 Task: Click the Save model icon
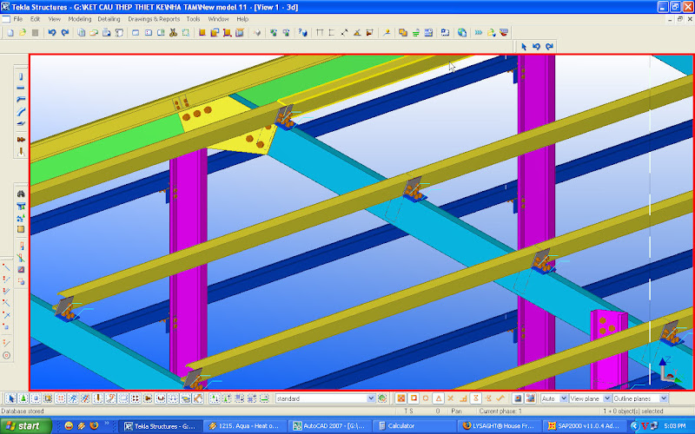tap(34, 33)
